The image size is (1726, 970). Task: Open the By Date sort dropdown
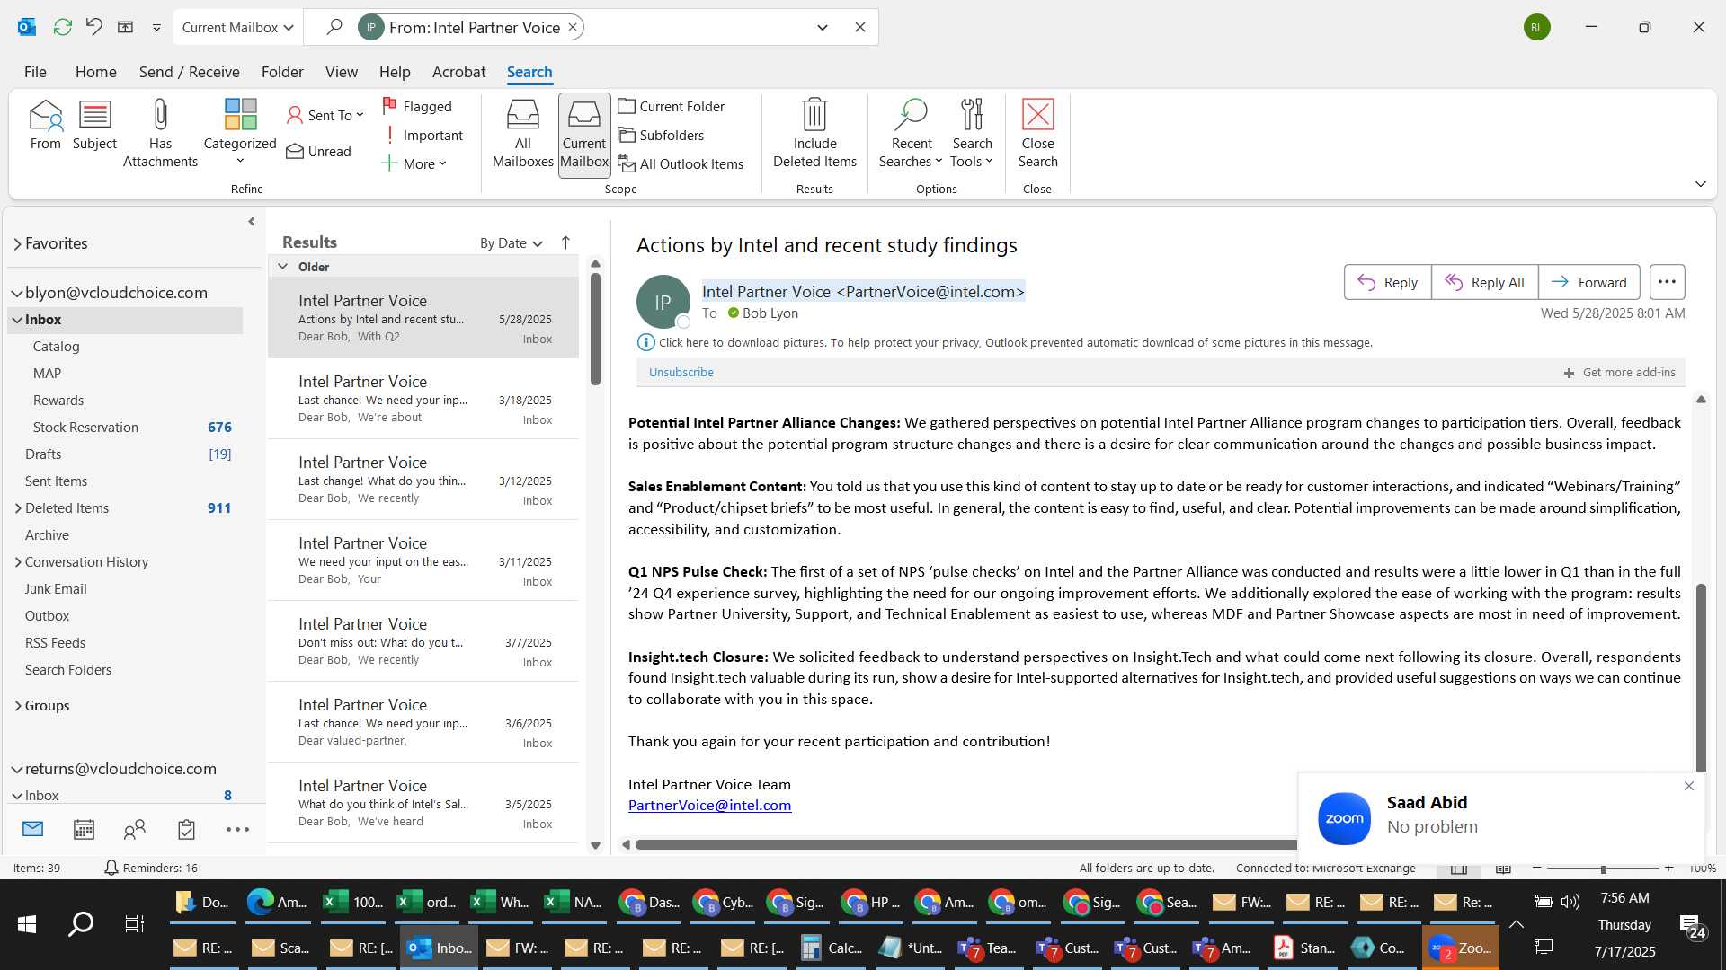511,242
